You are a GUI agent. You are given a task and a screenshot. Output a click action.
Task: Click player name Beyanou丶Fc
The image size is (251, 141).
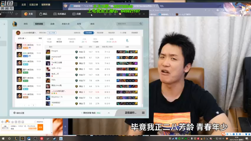click(x=57, y=97)
